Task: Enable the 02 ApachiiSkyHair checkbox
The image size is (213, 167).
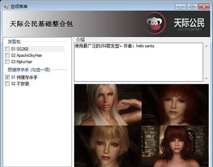Action: [7, 55]
